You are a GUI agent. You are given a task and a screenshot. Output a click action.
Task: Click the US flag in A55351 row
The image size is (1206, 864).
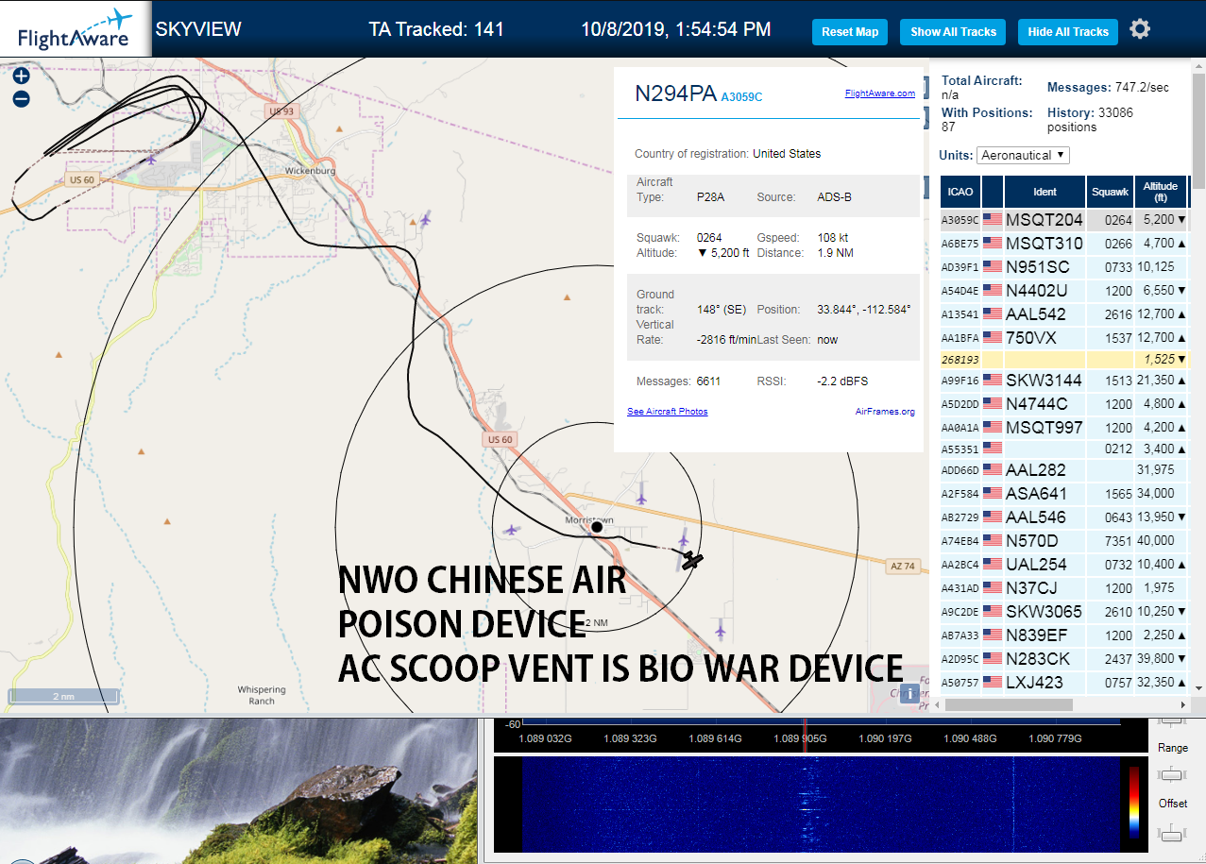pyautogui.click(x=992, y=449)
